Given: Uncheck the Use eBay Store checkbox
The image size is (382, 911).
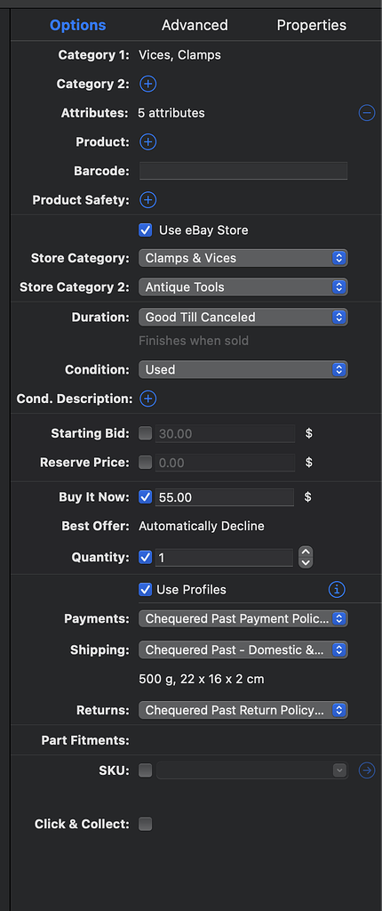Looking at the screenshot, I should [145, 230].
